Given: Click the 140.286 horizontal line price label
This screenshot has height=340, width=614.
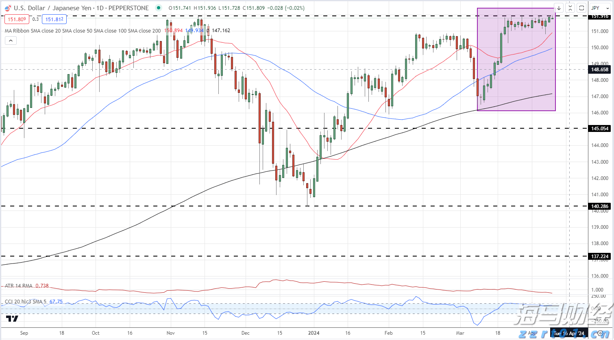Looking at the screenshot, I should click(600, 206).
